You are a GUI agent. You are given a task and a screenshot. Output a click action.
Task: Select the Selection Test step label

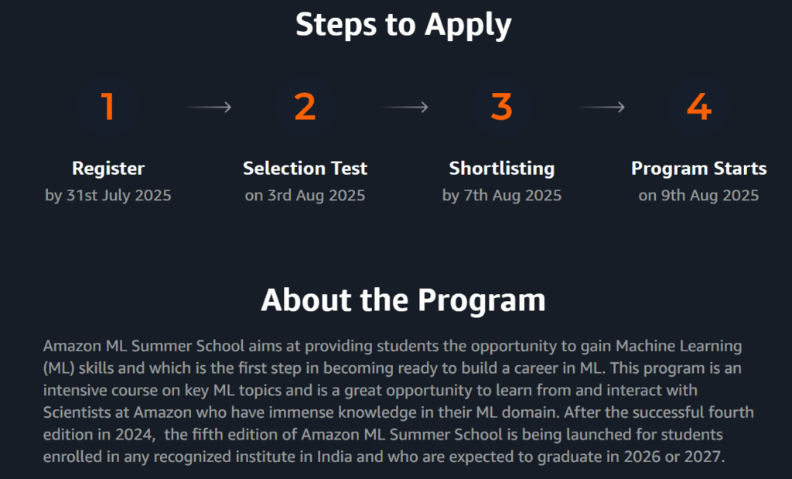[305, 168]
